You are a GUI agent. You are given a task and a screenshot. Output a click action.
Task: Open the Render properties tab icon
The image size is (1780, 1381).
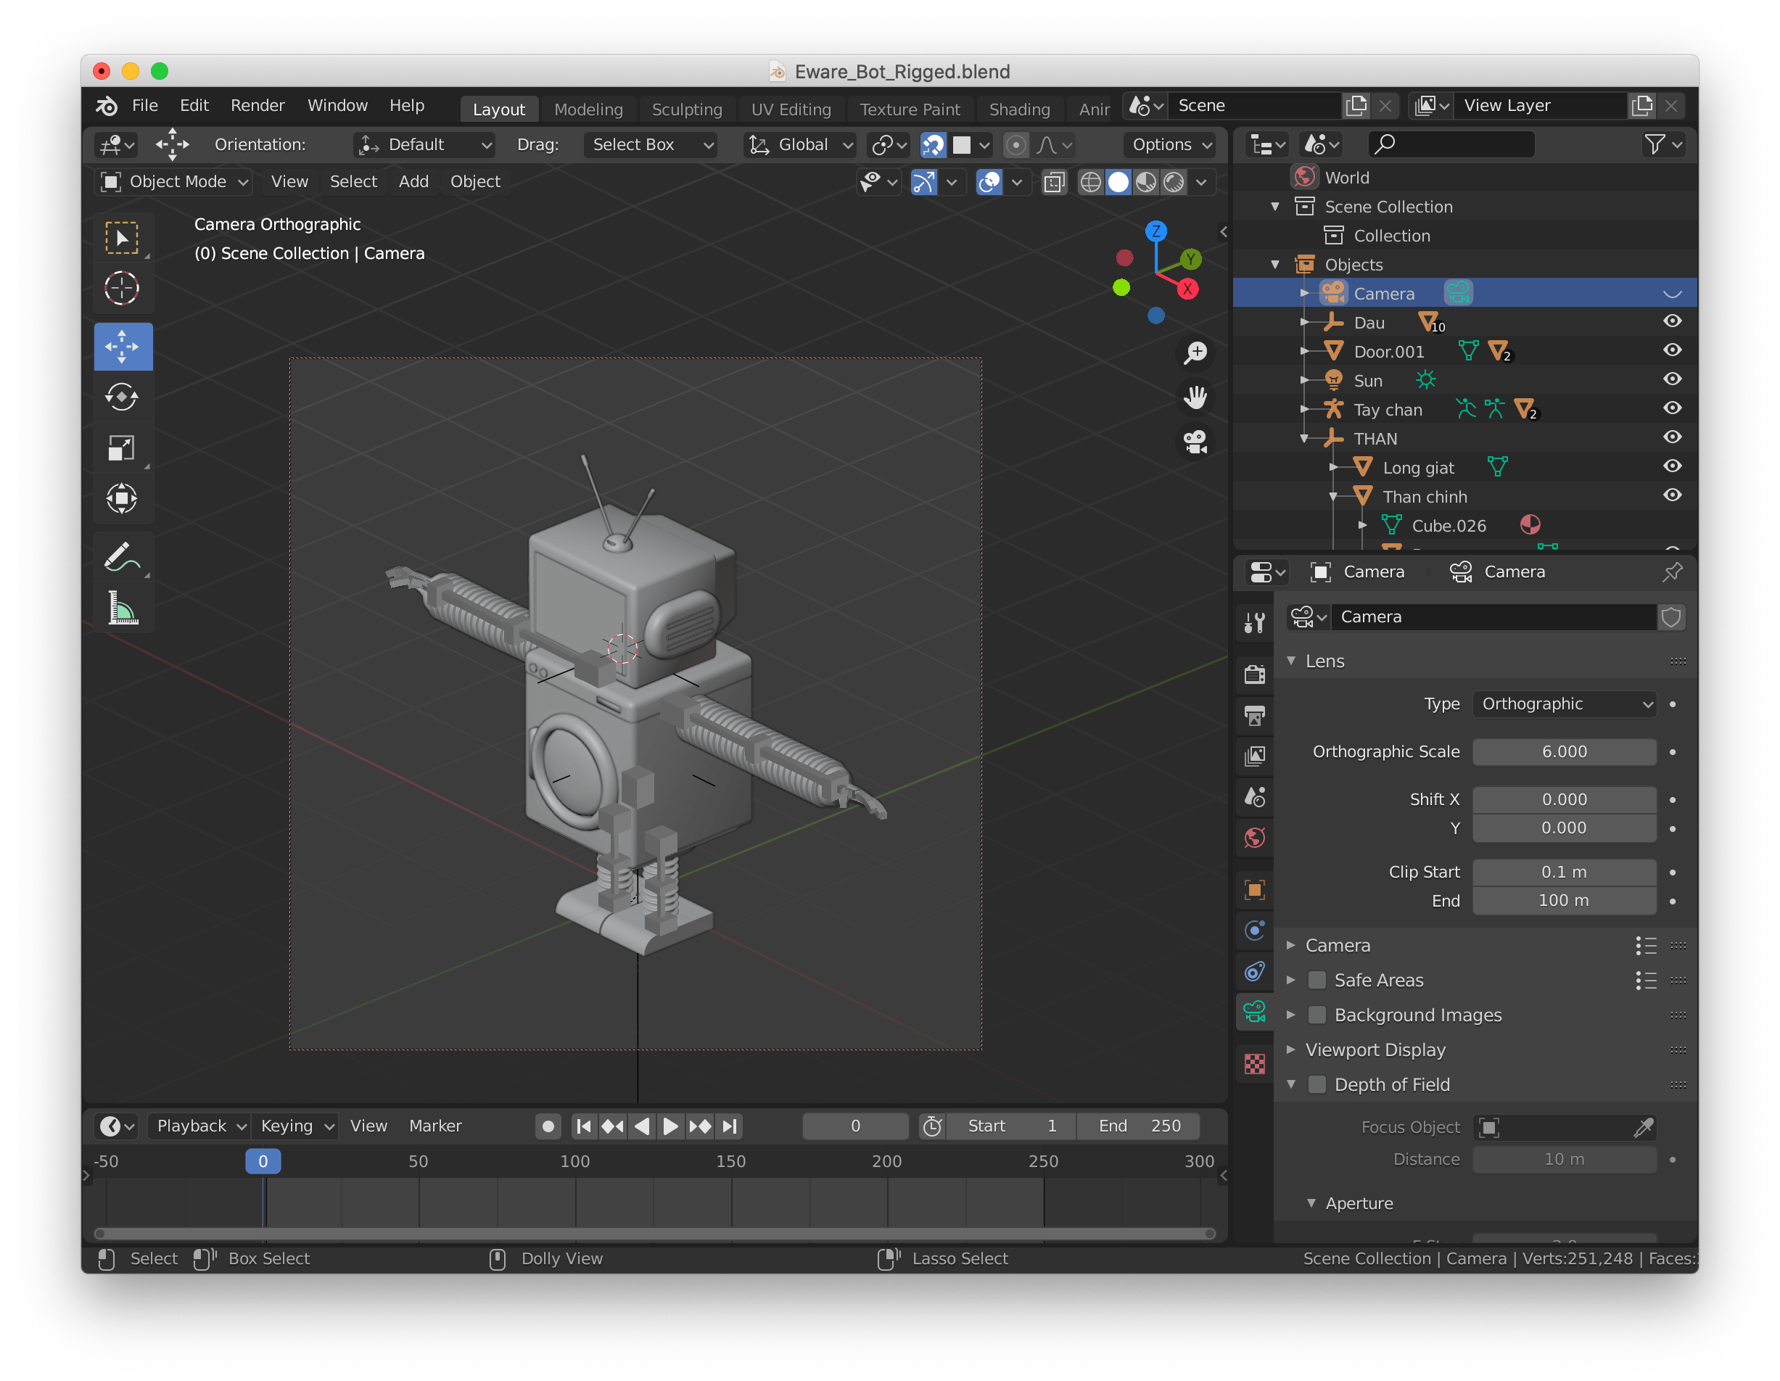pos(1255,675)
